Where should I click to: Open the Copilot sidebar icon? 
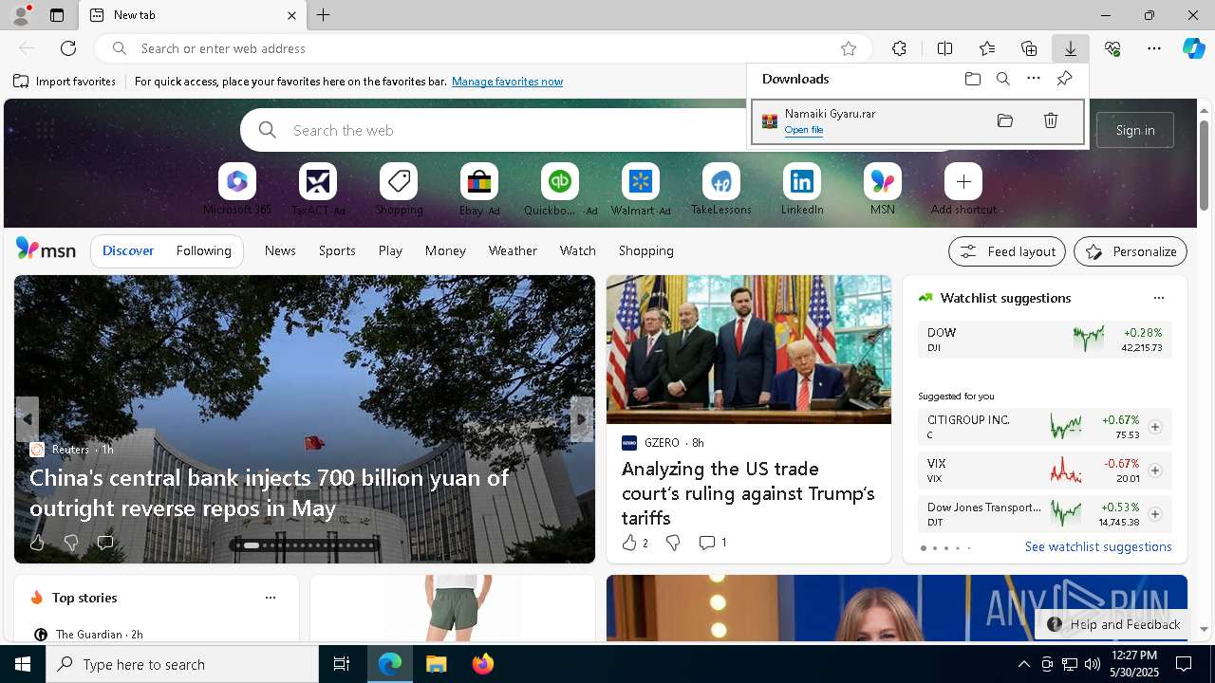coord(1193,48)
